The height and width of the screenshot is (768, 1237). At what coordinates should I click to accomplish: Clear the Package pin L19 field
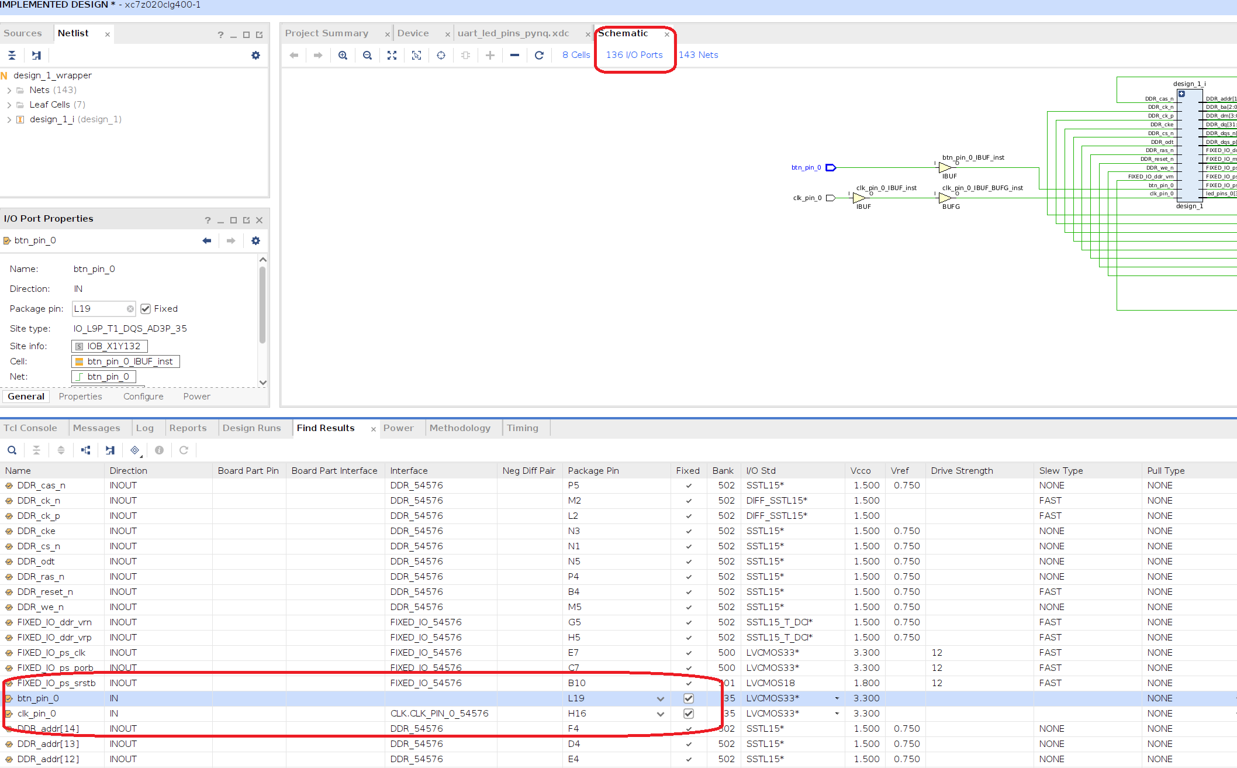point(130,309)
